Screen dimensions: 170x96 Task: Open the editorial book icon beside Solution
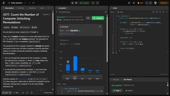[88, 18]
